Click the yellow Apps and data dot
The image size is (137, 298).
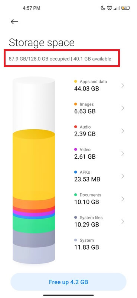tap(76, 82)
